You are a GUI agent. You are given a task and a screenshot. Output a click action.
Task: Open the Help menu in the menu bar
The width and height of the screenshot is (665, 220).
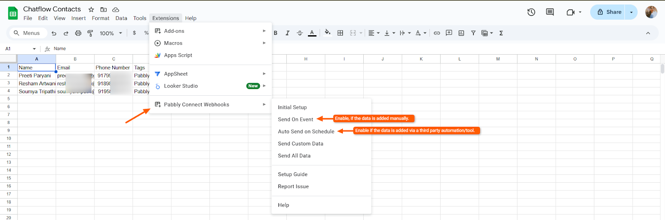pos(191,18)
